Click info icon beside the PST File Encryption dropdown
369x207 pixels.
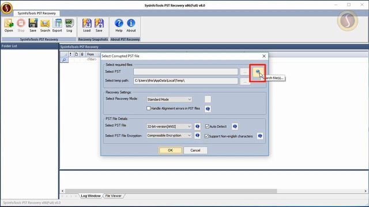(x=197, y=136)
